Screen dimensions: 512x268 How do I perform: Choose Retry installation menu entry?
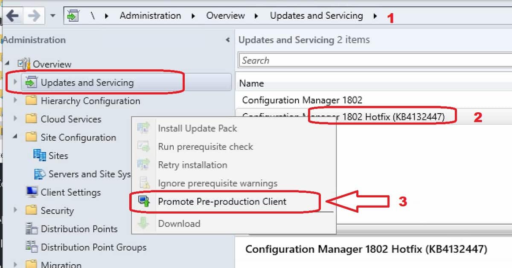[192, 165]
